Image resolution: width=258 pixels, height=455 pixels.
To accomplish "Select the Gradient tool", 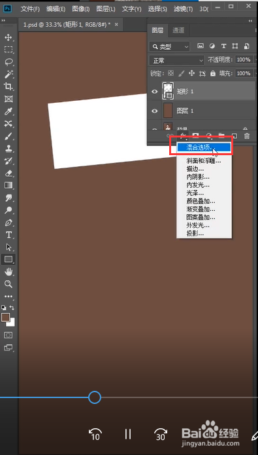I will click(x=8, y=185).
